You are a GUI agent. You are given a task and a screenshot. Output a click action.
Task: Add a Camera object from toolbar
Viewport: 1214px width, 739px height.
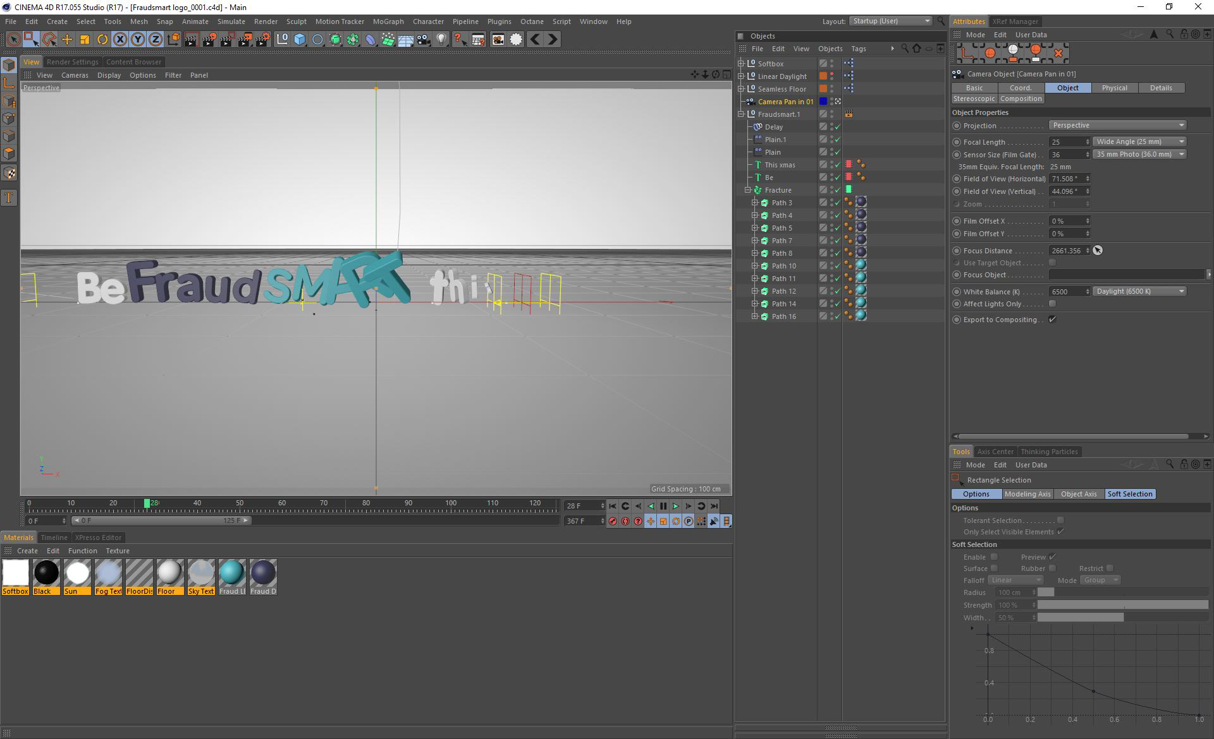424,39
